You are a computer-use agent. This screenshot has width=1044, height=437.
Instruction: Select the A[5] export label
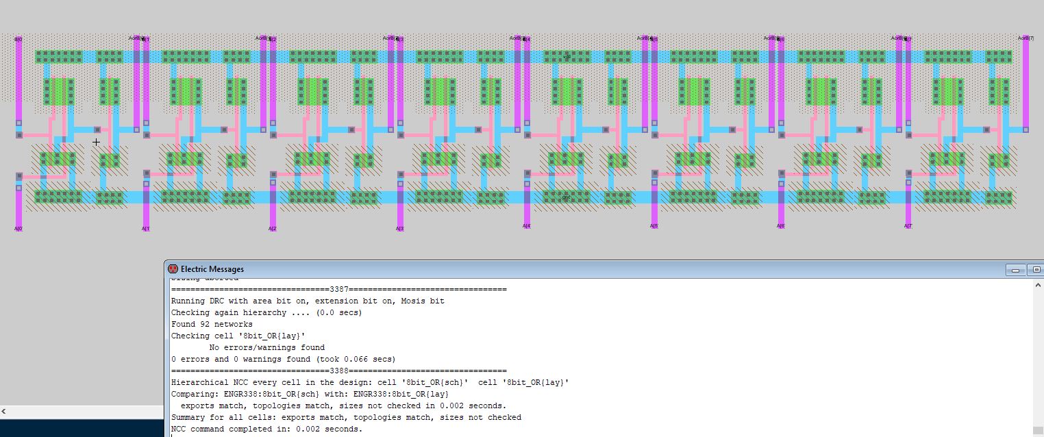point(654,226)
